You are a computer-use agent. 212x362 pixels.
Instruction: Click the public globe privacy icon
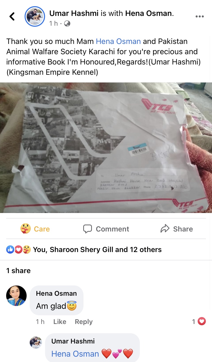(x=67, y=24)
